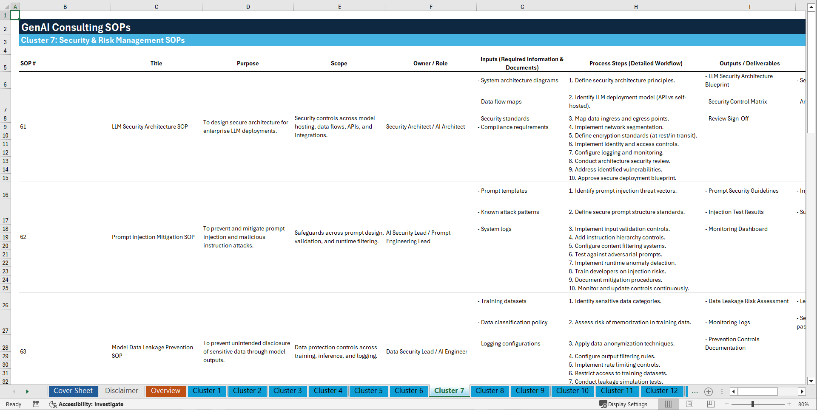817x410 pixels.
Task: Reveal hidden sheet tabs via the ellipsis
Action: tap(695, 391)
